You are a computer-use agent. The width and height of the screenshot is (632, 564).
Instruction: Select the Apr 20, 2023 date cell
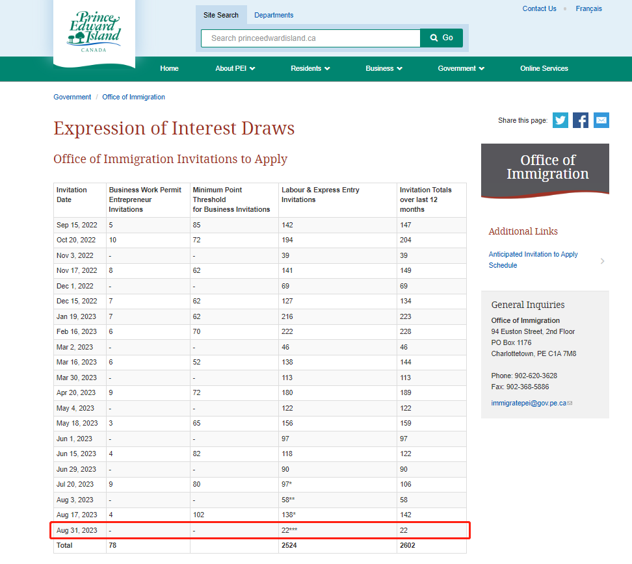click(80, 392)
